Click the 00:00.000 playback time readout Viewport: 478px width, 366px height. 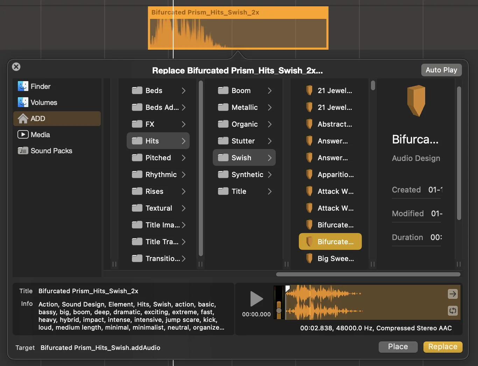coord(256,315)
